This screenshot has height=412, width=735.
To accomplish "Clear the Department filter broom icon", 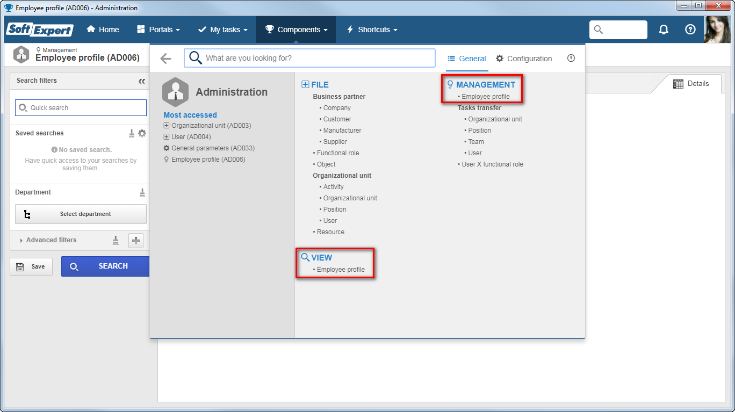I will [x=142, y=192].
